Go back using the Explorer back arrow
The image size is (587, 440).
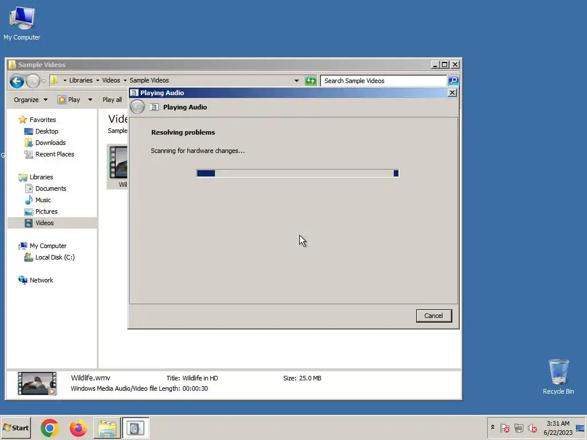point(17,81)
